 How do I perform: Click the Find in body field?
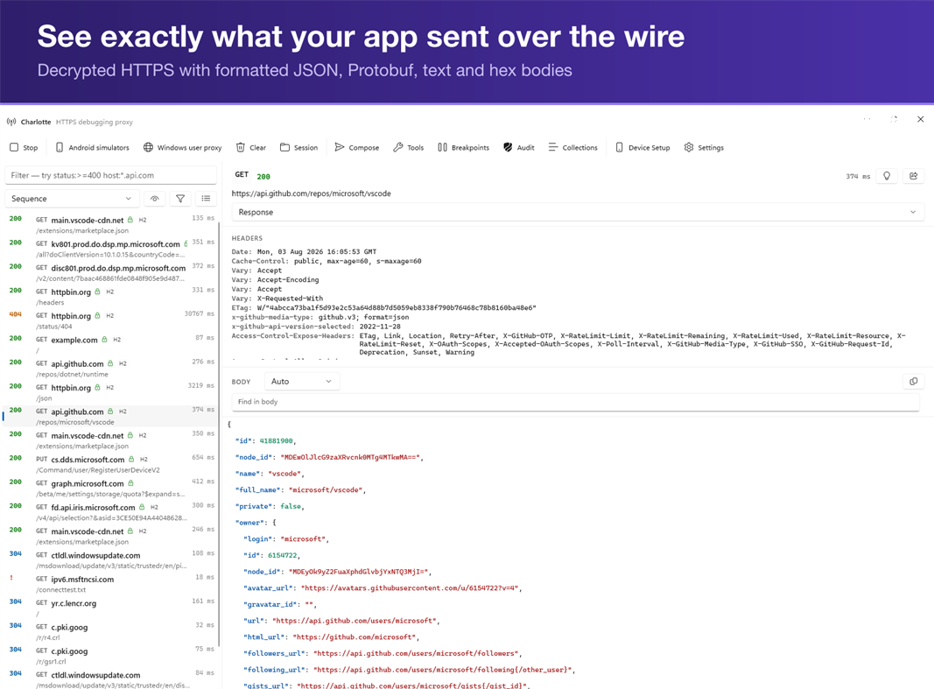coord(575,401)
